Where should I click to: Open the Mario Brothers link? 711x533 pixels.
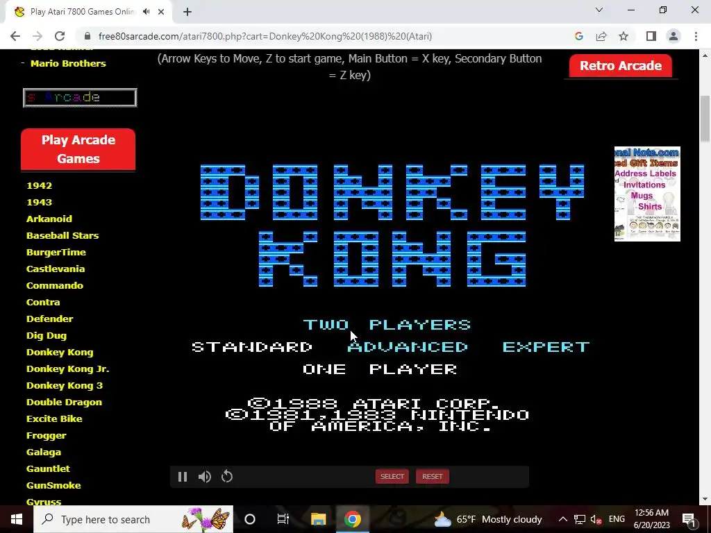pyautogui.click(x=68, y=63)
